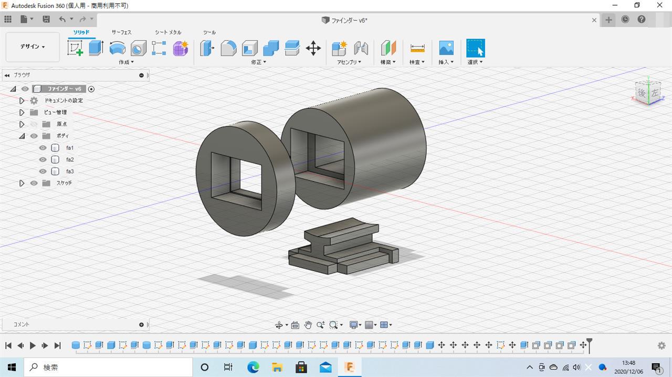Open the 検査 dropdown menu
672x377 pixels.
click(x=417, y=62)
